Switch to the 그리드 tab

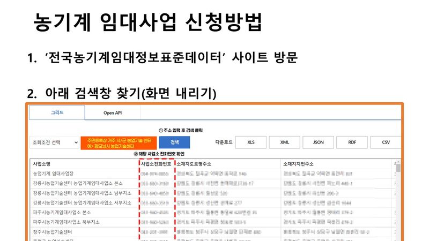point(57,112)
